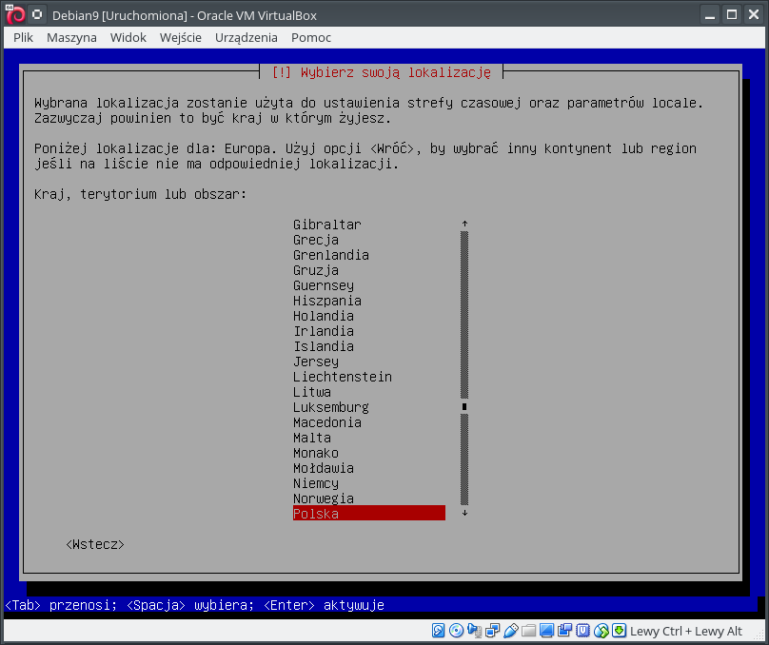Click the hard disk activity status icon
The width and height of the screenshot is (769, 645).
click(438, 631)
